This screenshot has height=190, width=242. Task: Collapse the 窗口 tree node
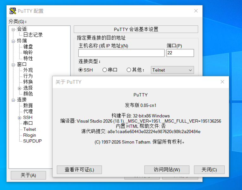(13, 65)
